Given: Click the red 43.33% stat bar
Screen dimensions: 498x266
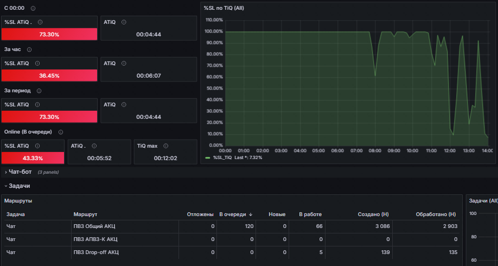Looking at the screenshot, I should (33, 158).
